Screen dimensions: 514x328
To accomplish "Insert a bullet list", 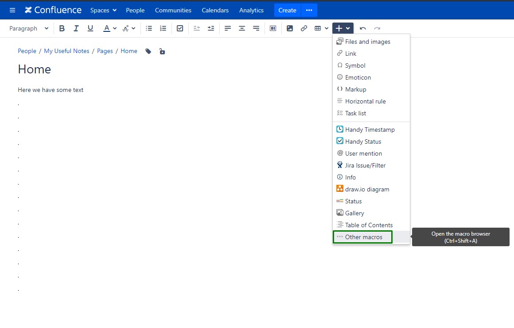I will [x=149, y=28].
